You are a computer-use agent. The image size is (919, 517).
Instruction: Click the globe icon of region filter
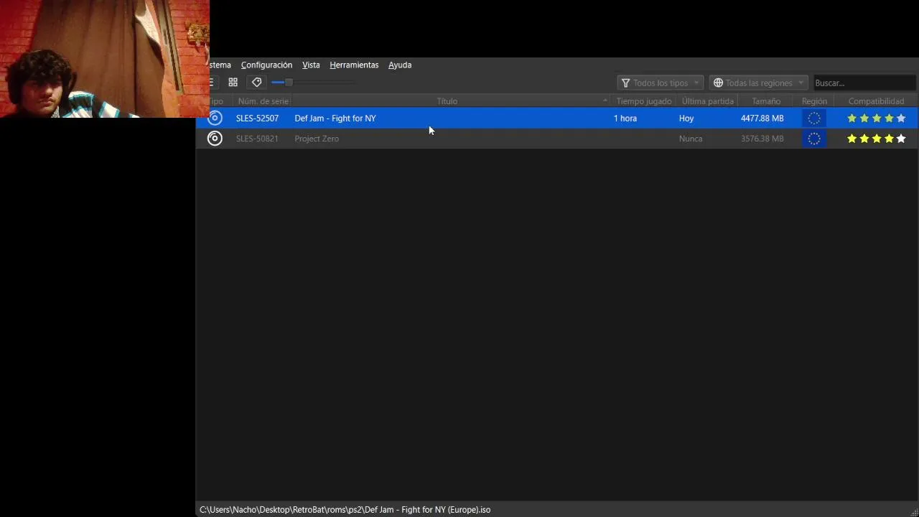[718, 83]
